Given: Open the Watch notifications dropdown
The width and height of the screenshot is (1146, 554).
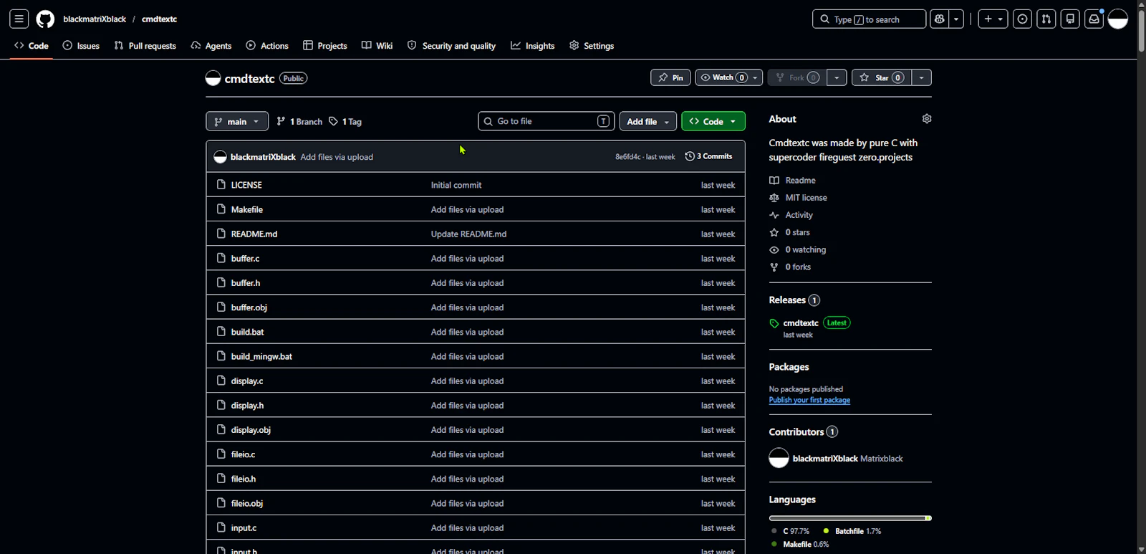Looking at the screenshot, I should point(729,77).
